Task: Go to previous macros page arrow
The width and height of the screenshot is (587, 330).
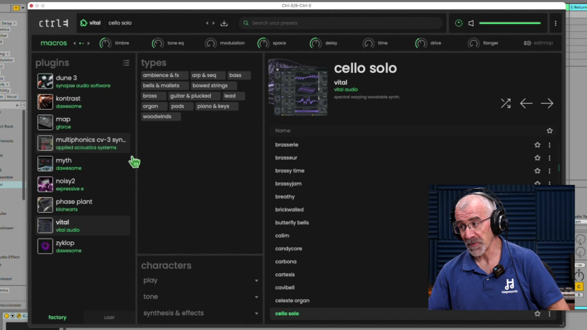Action: (x=74, y=44)
